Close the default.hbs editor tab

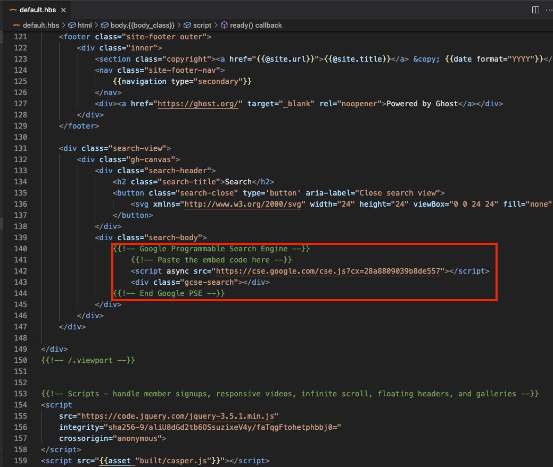pos(63,10)
